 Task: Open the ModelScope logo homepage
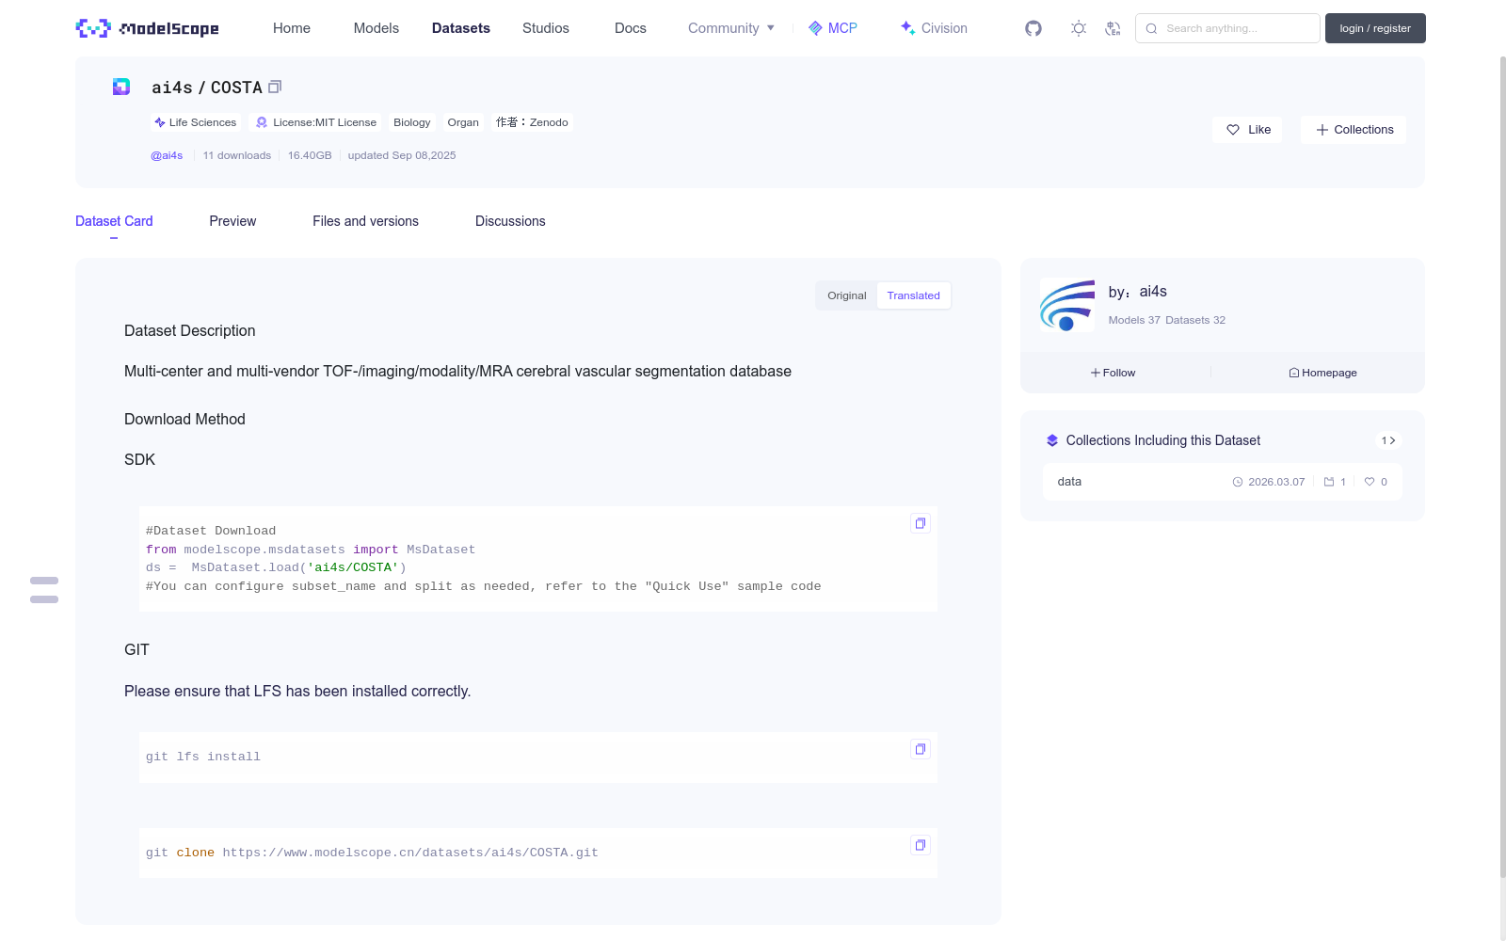pos(147,28)
